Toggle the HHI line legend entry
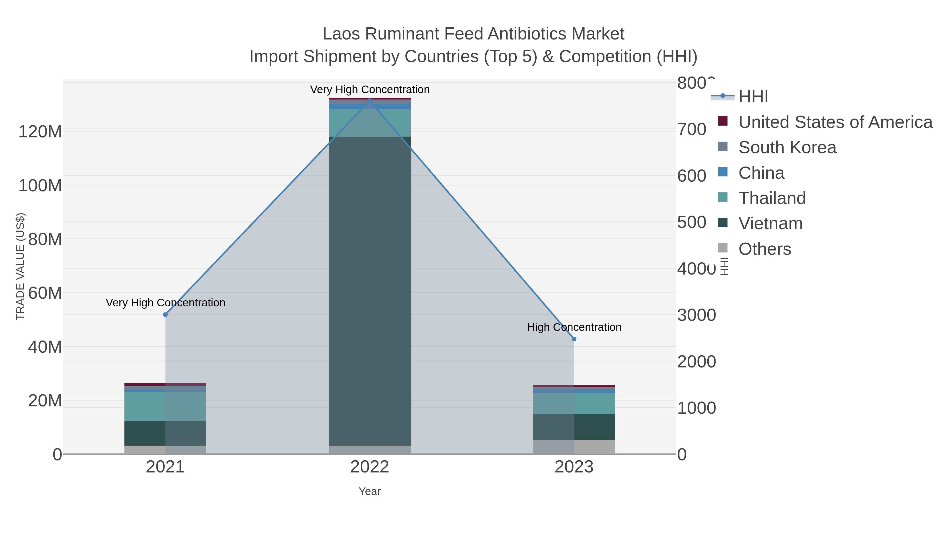Image resolution: width=947 pixels, height=533 pixels. [740, 96]
